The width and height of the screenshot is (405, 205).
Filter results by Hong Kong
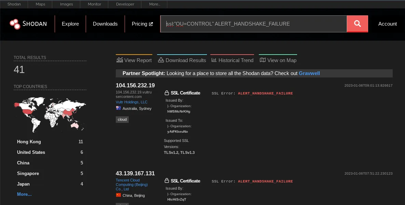click(x=29, y=142)
